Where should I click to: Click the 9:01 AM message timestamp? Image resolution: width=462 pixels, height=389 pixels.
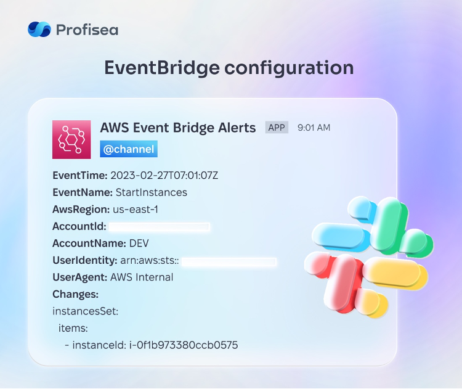[314, 128]
